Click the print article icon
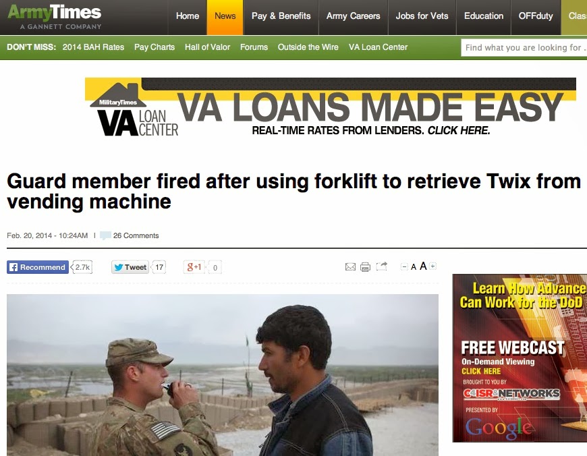Screen dimensions: 587x456 [x=365, y=266]
